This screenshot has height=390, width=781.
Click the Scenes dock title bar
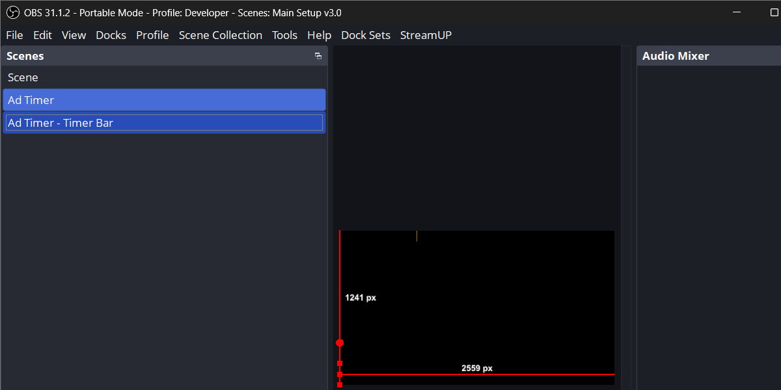tap(156, 56)
